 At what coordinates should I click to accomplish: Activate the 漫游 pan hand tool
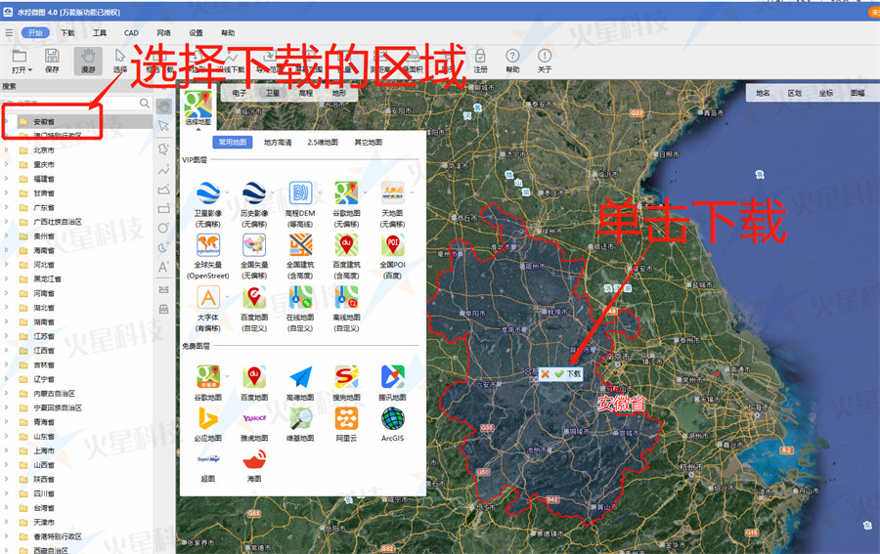click(88, 61)
